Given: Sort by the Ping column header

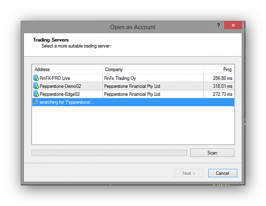Looking at the screenshot, I should [x=219, y=69].
